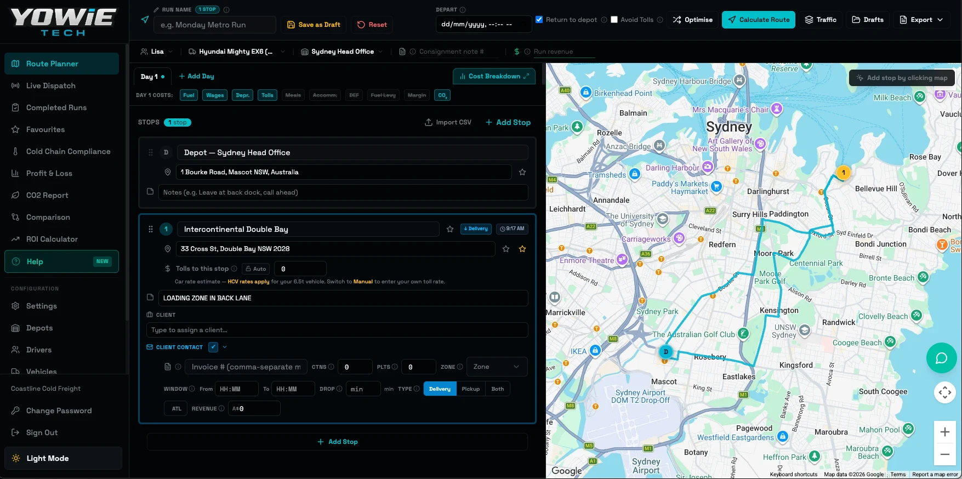The image size is (962, 479).
Task: Click the drag handle on Depot row
Action: point(151,152)
